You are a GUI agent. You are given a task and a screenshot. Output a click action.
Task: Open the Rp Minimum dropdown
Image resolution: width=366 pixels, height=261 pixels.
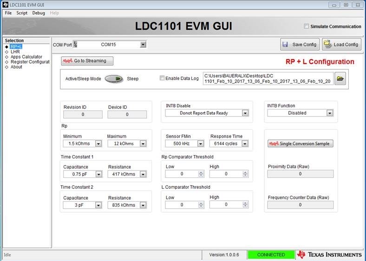[98, 144]
